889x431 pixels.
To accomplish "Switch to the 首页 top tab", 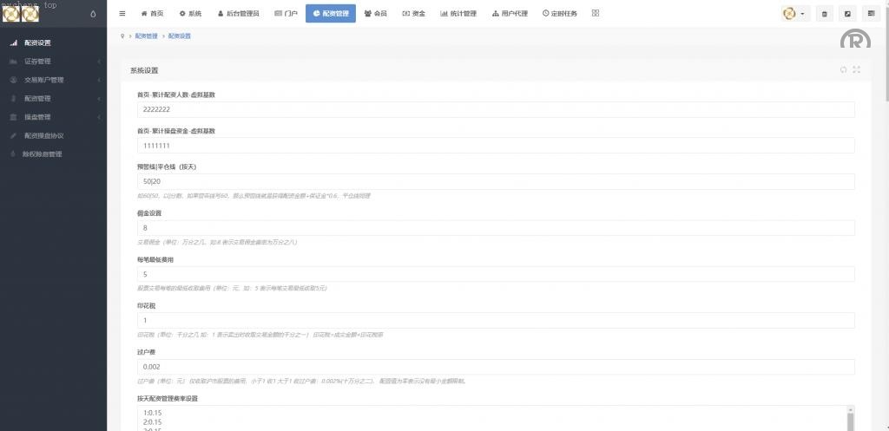I will coord(152,14).
